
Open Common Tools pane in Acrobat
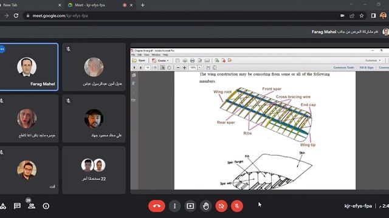[343, 67]
